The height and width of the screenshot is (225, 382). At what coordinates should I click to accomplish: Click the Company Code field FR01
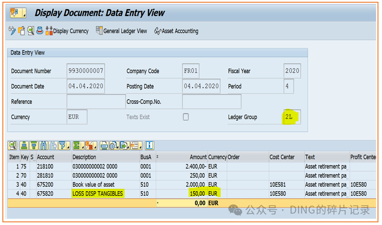191,71
